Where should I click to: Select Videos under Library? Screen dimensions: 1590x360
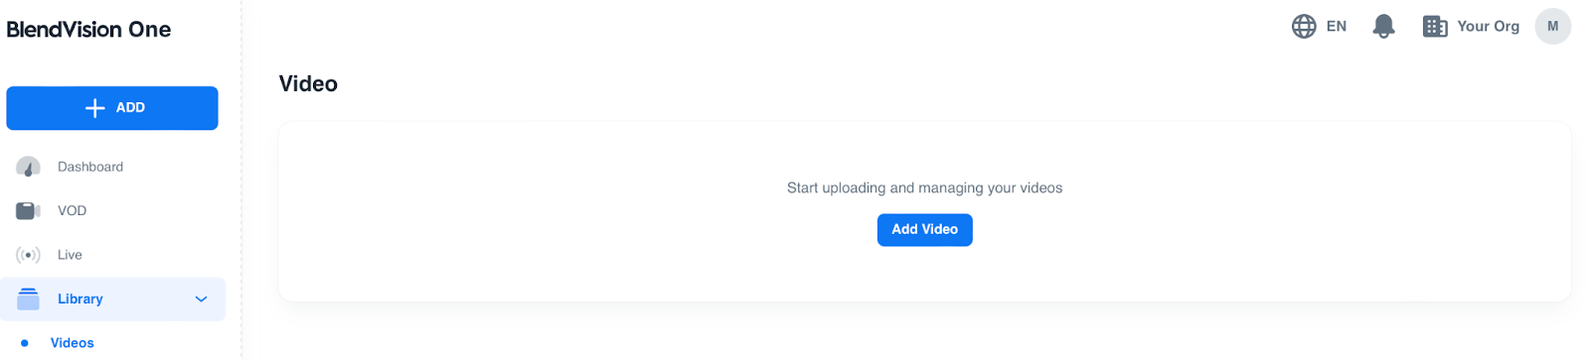73,343
